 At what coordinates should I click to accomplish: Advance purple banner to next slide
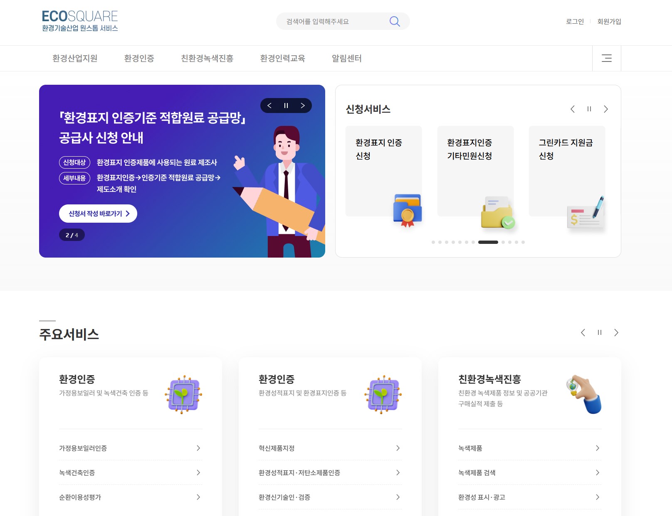tap(303, 106)
